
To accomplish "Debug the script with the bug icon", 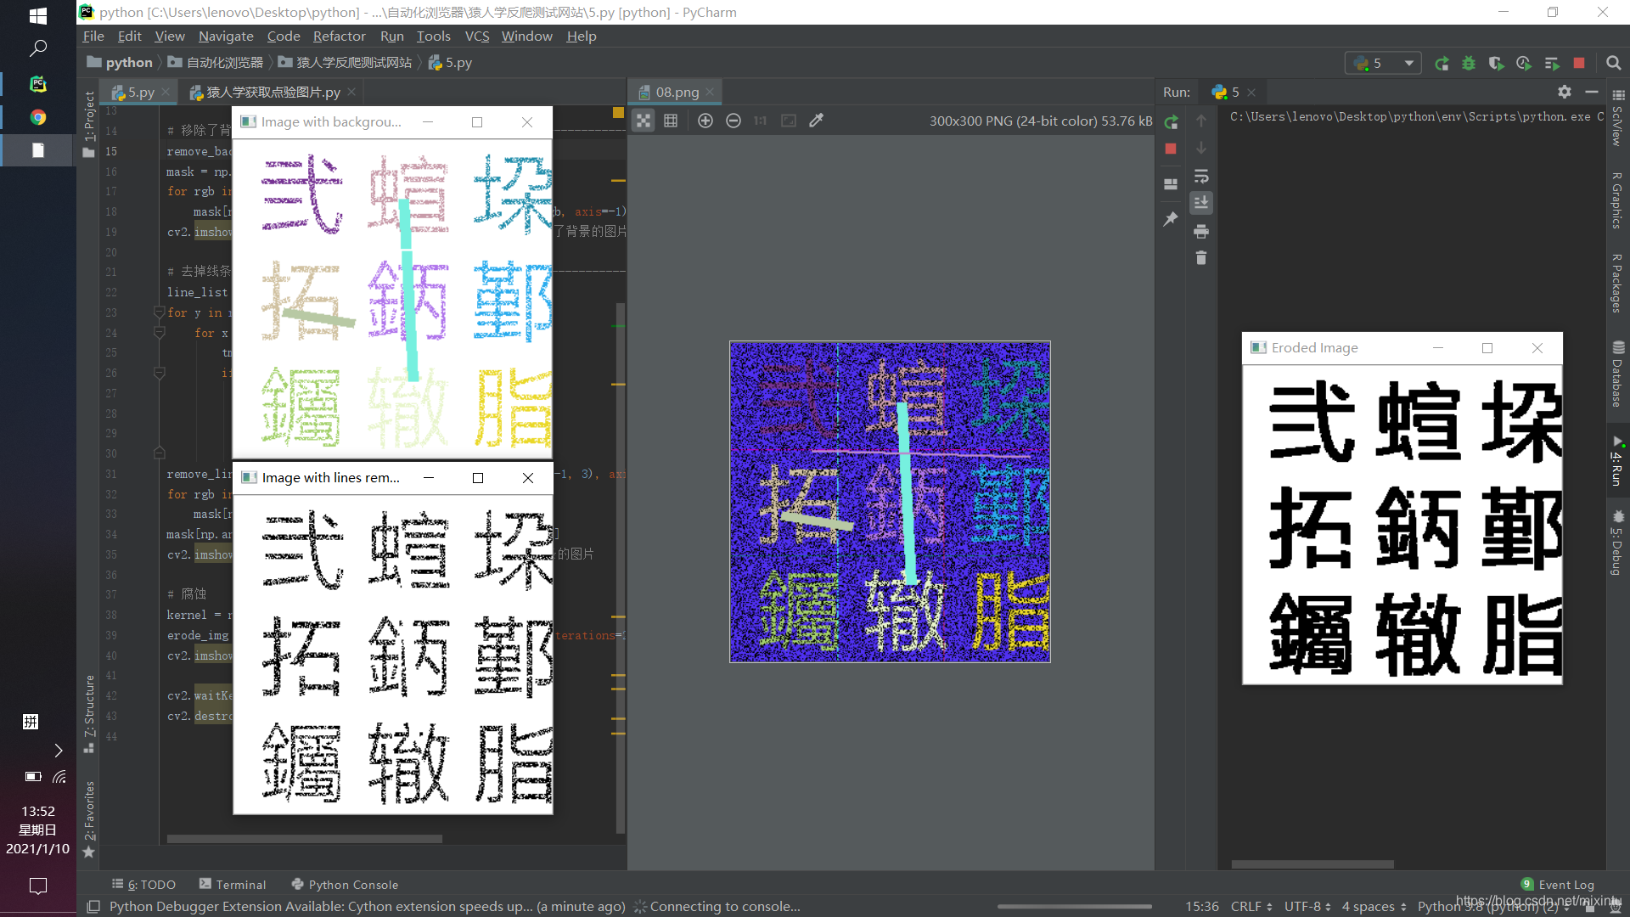I will click(1470, 63).
